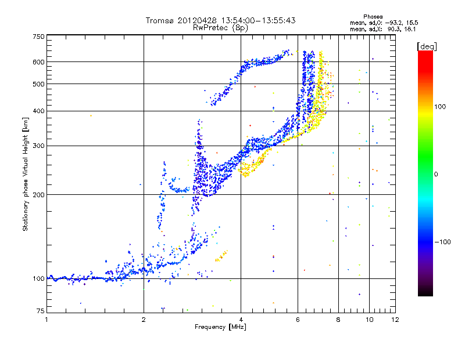Click the 'Phases' header label
The width and height of the screenshot is (465, 348).
click(x=373, y=17)
